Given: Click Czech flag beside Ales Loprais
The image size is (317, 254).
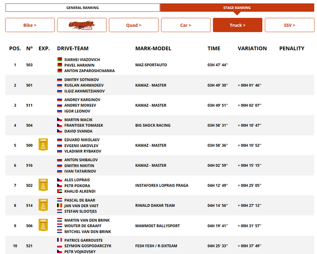Looking at the screenshot, I should pos(59,180).
